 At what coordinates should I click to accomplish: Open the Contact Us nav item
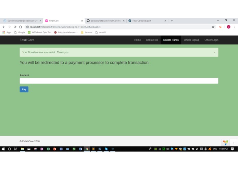(x=152, y=40)
